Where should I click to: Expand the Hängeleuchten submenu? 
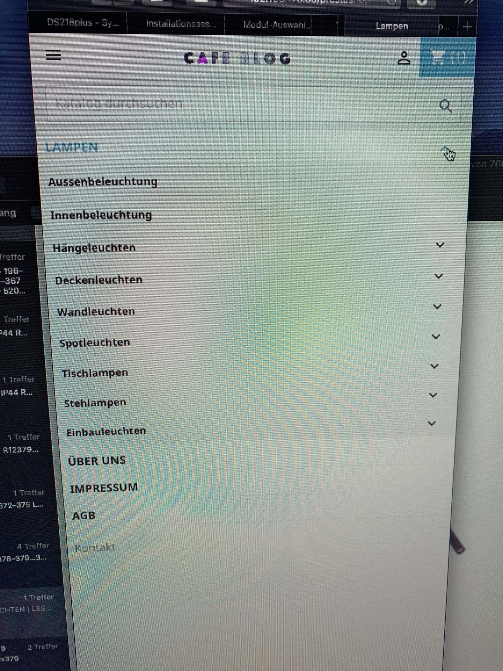440,245
